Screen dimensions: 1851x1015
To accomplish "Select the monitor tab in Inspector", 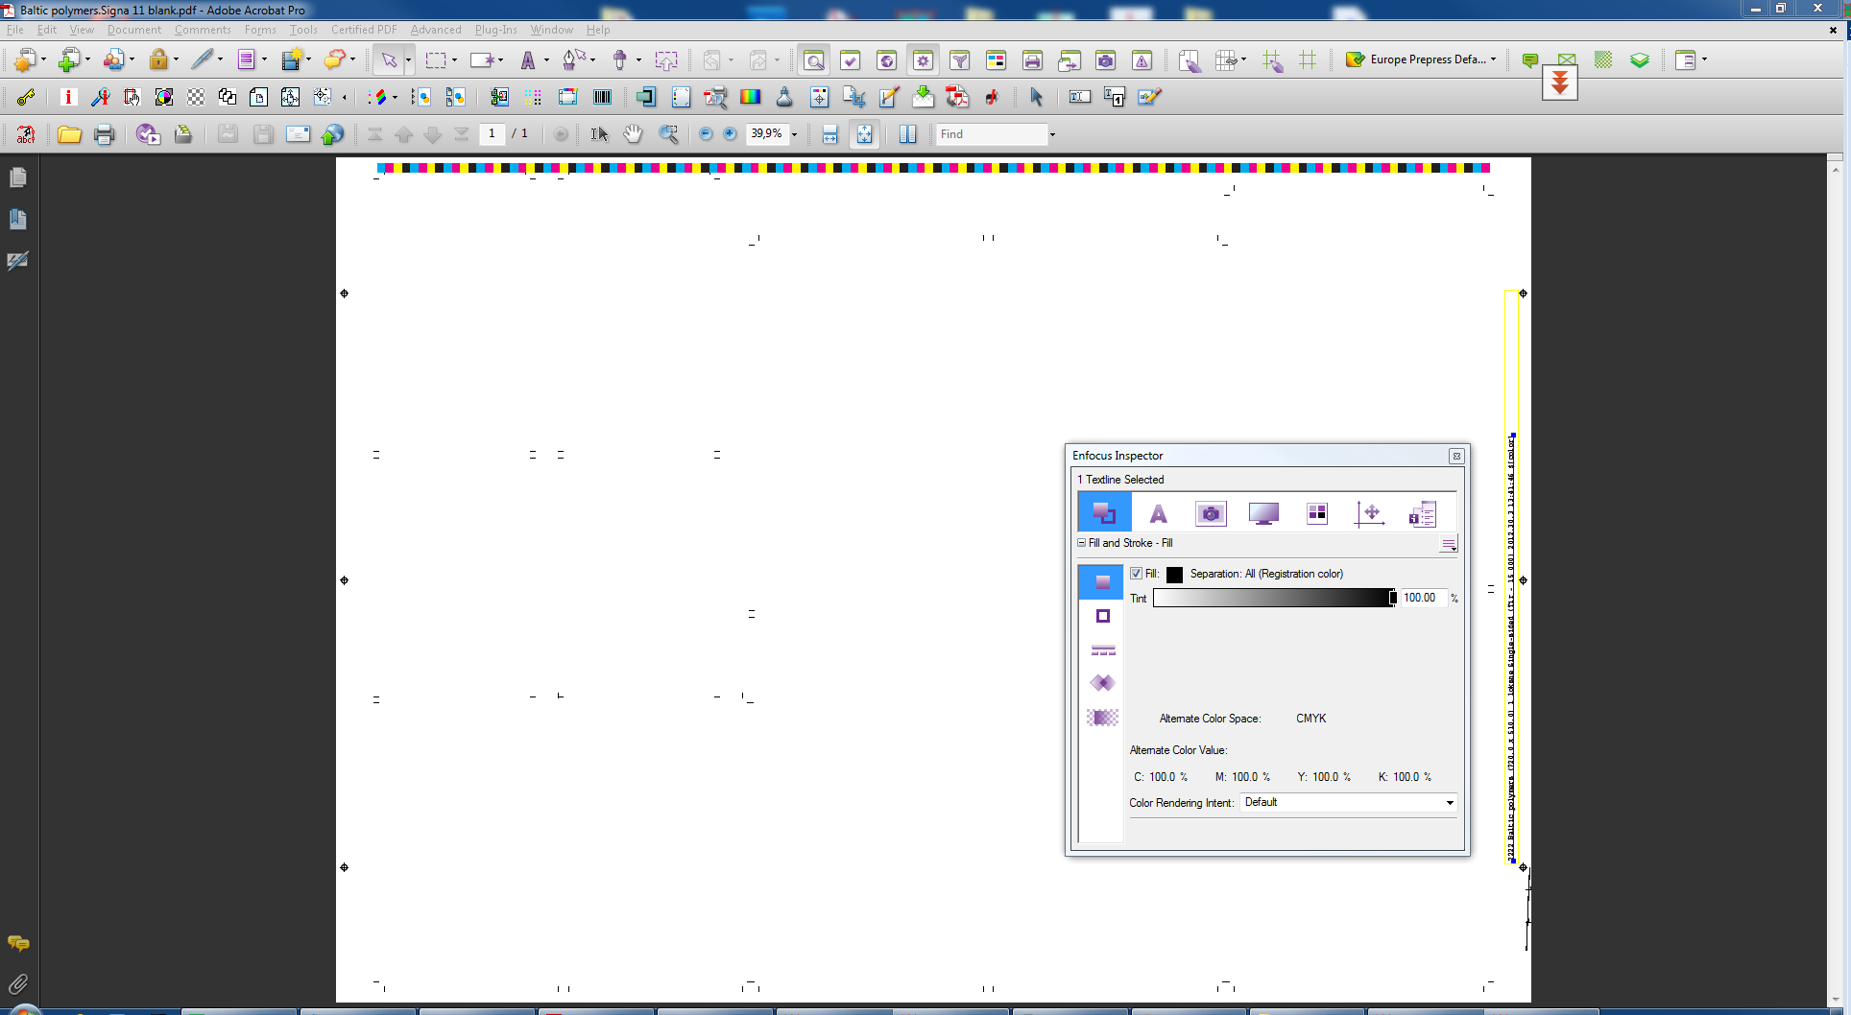I will point(1263,513).
